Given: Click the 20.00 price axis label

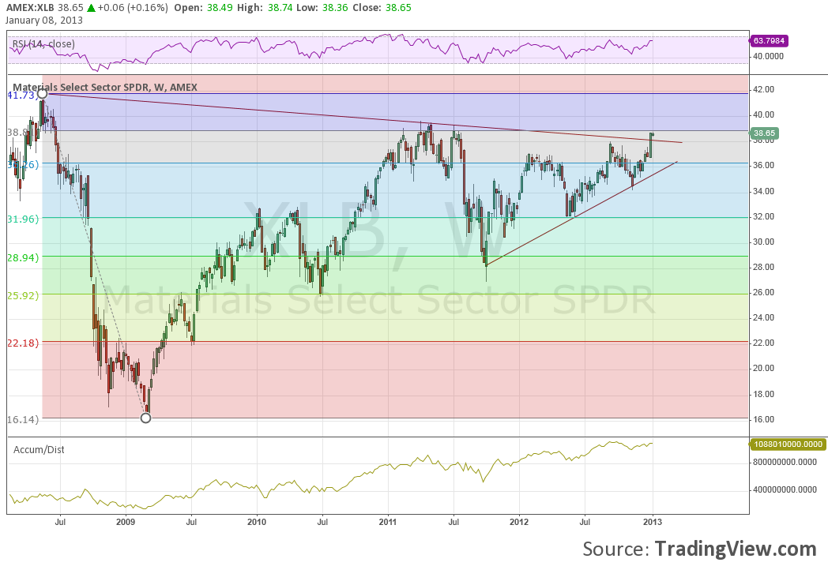Looking at the screenshot, I should click(x=763, y=369).
